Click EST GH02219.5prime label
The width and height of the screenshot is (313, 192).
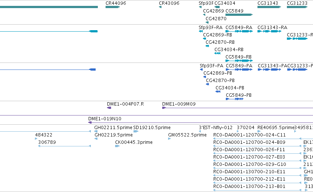(114, 135)
